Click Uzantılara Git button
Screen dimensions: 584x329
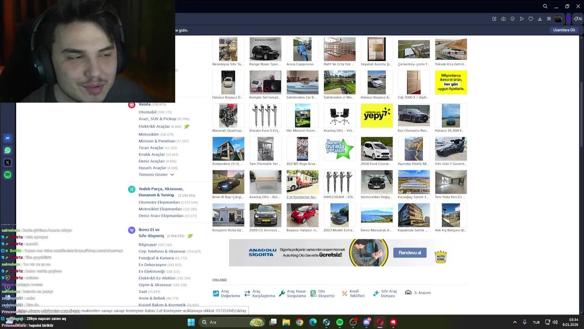point(564,30)
